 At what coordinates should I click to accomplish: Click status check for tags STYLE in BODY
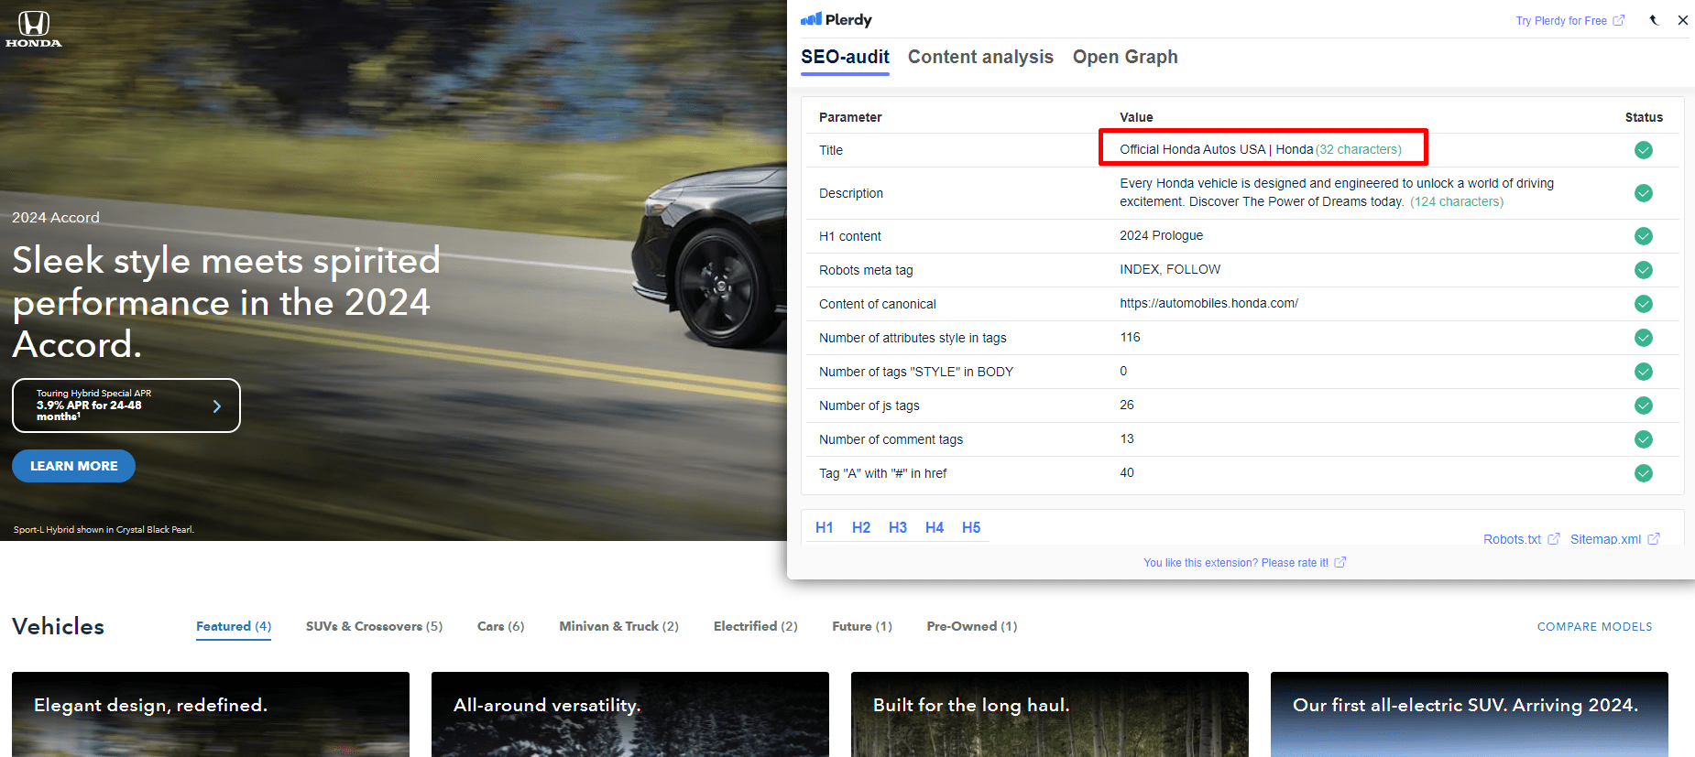point(1644,372)
